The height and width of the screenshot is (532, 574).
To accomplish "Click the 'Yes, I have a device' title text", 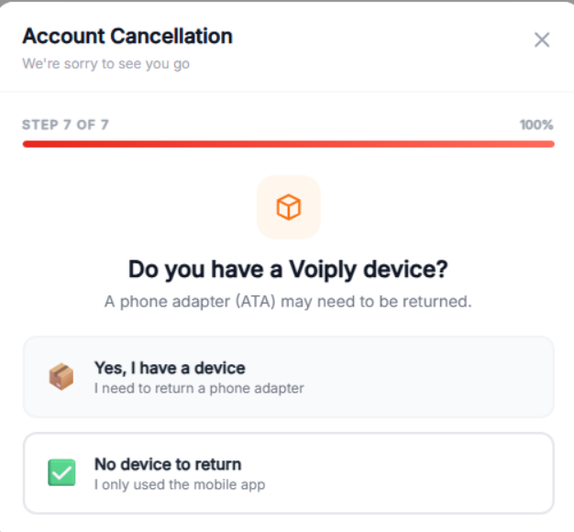I will point(170,368).
